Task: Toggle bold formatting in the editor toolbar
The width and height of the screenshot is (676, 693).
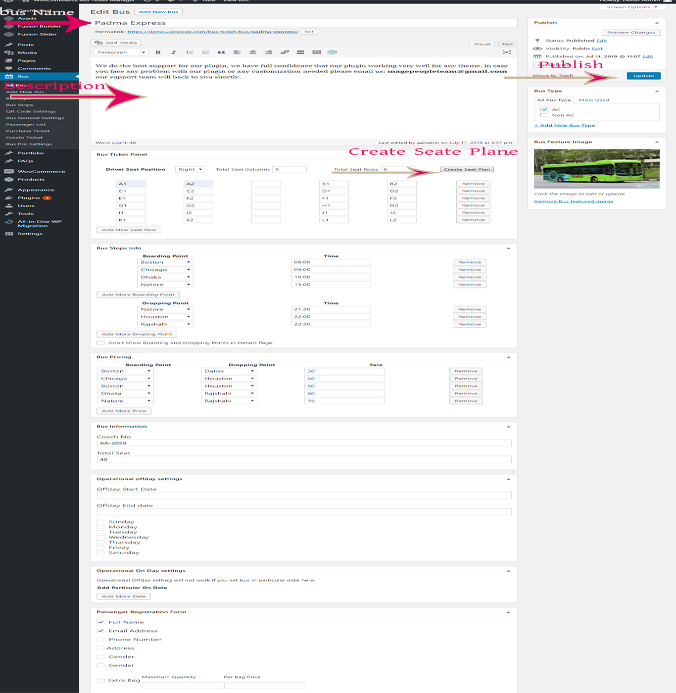Action: (158, 52)
